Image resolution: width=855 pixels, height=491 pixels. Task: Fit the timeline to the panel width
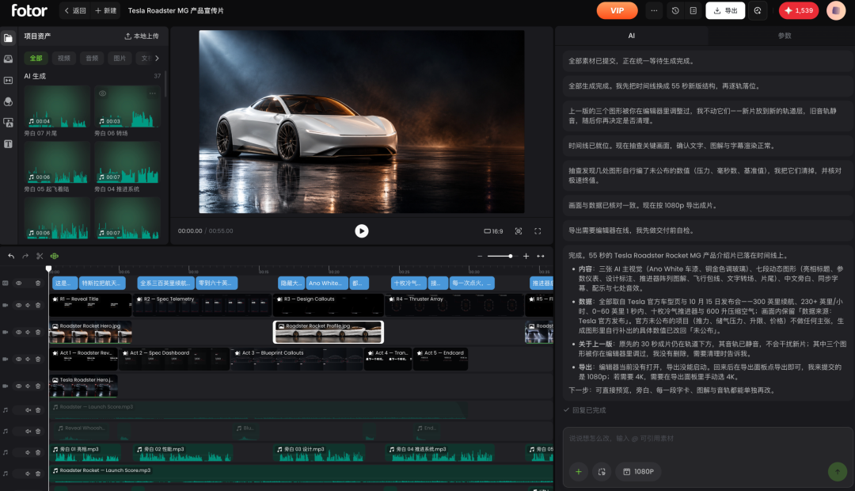(x=541, y=256)
